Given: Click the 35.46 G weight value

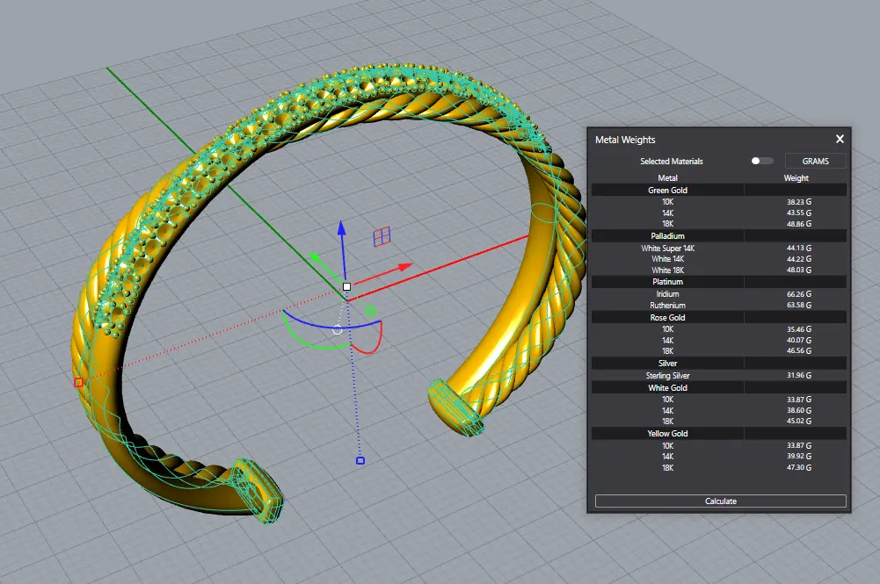Looking at the screenshot, I should (x=798, y=329).
